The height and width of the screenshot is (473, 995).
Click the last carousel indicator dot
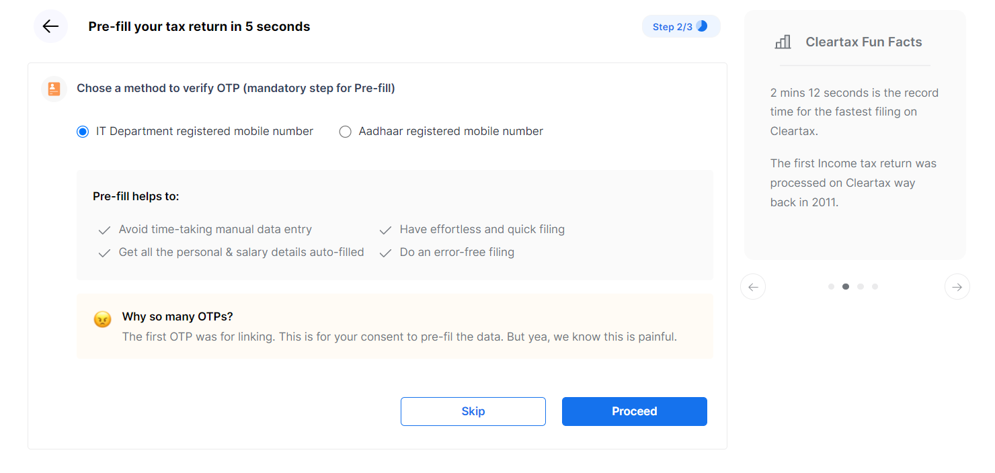[875, 286]
